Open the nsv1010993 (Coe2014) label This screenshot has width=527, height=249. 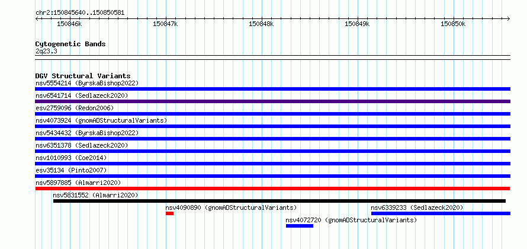[x=71, y=158]
